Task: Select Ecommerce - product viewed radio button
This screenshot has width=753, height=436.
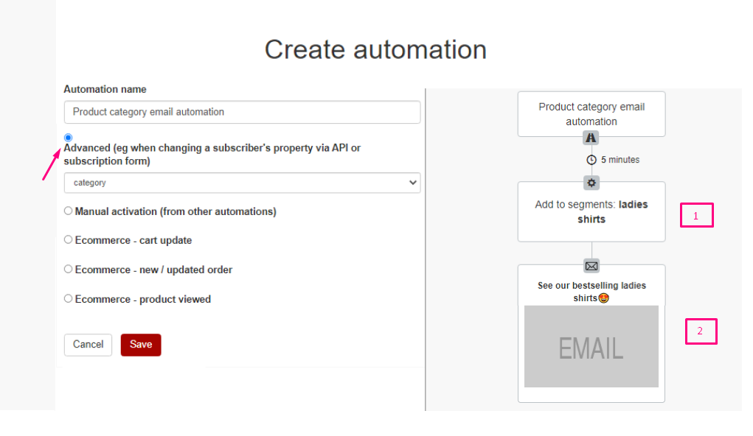Action: click(68, 298)
